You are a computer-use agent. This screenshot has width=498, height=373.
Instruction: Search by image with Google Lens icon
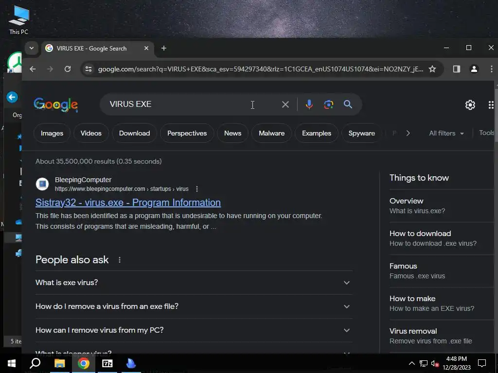click(x=329, y=104)
